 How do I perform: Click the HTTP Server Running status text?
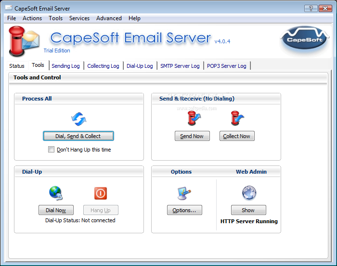(249, 221)
